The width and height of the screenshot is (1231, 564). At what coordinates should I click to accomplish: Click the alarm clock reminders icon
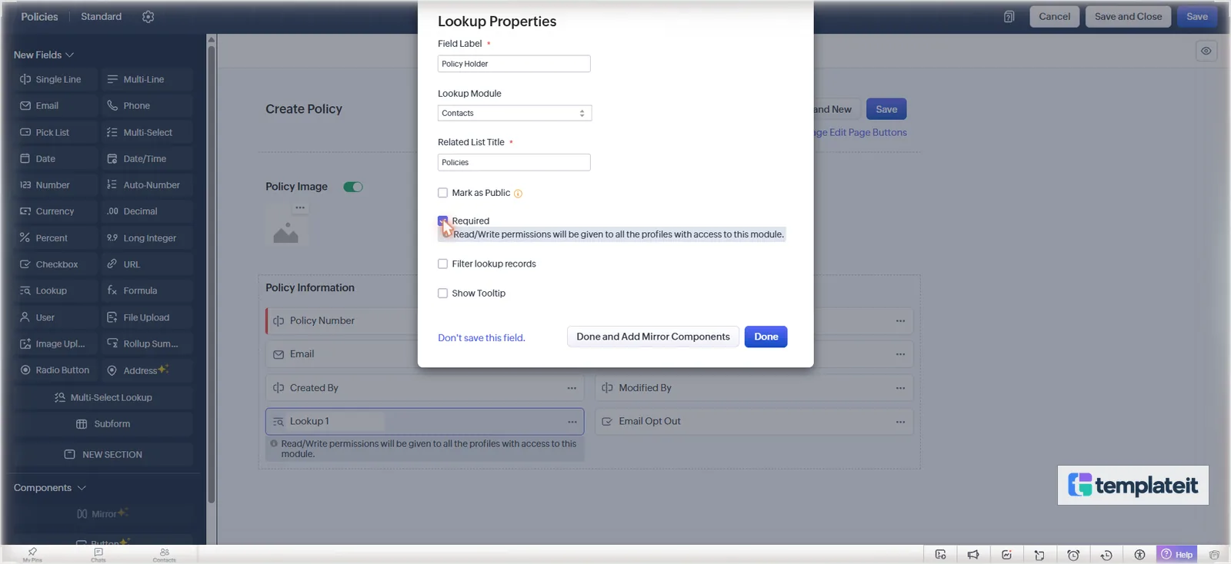pyautogui.click(x=1073, y=555)
